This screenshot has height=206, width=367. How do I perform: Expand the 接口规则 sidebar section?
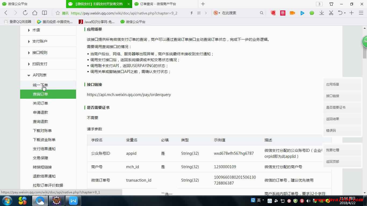tap(48, 53)
